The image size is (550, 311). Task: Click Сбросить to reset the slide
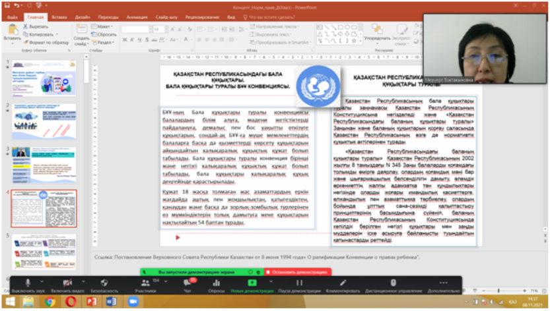pyautogui.click(x=106, y=33)
